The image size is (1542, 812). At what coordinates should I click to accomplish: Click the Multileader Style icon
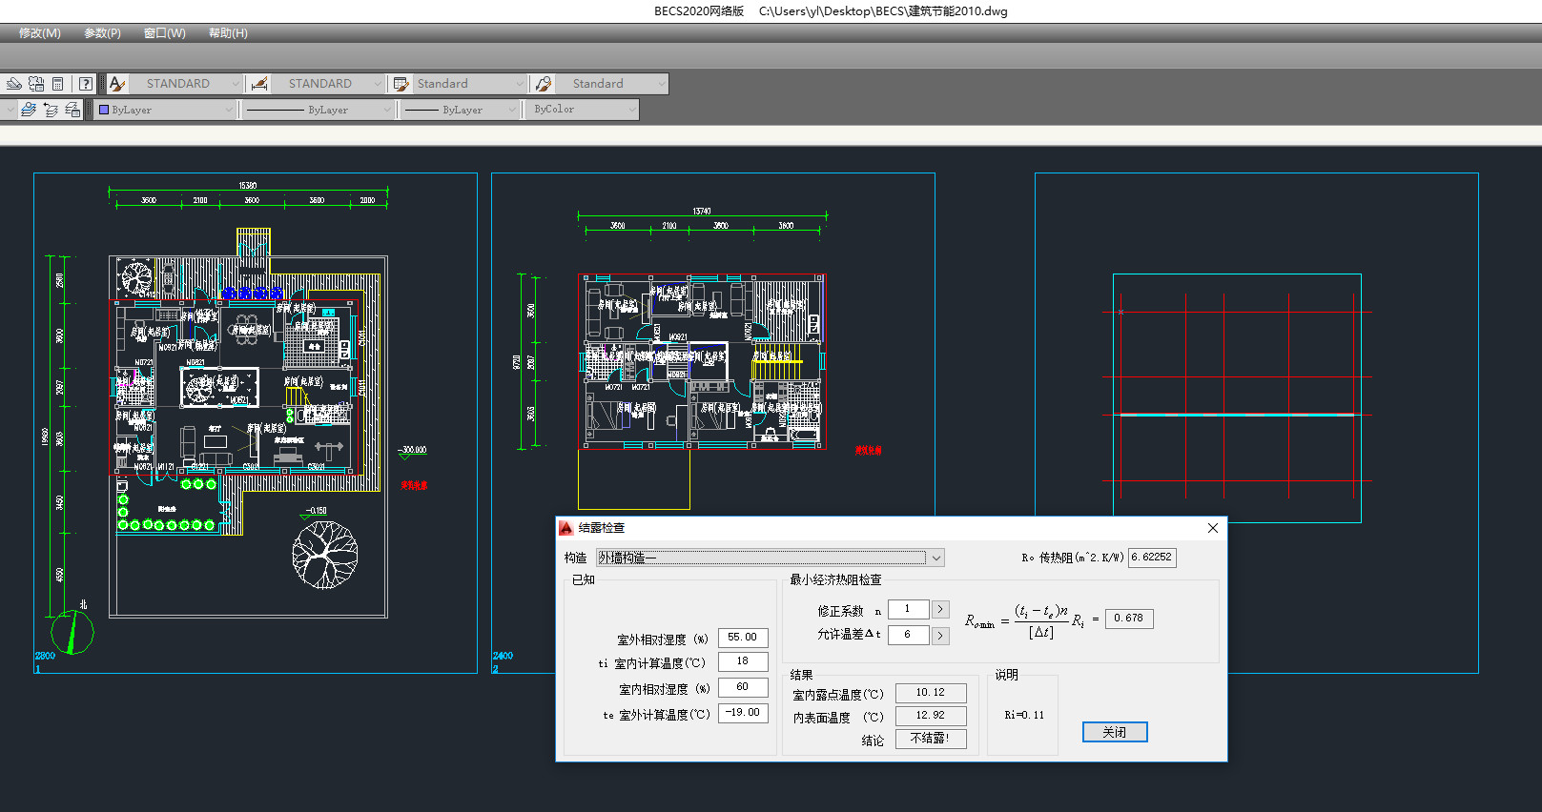pos(543,84)
